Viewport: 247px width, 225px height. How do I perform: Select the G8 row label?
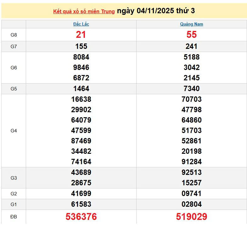(x=14, y=35)
